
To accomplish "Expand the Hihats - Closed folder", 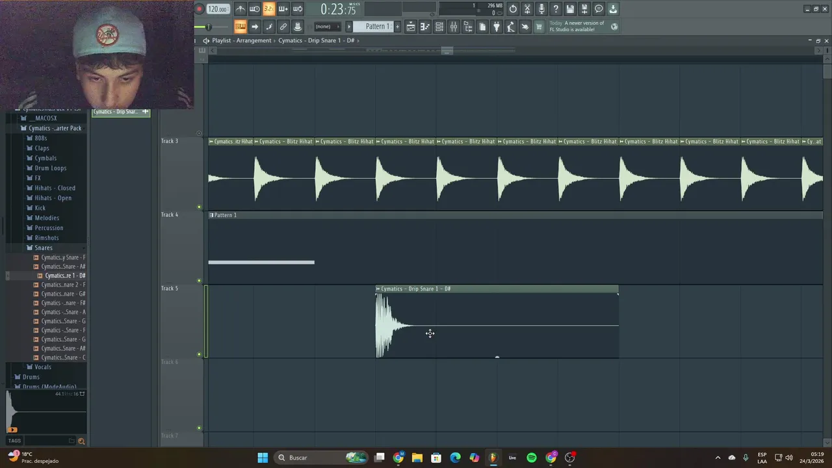I will pyautogui.click(x=55, y=188).
